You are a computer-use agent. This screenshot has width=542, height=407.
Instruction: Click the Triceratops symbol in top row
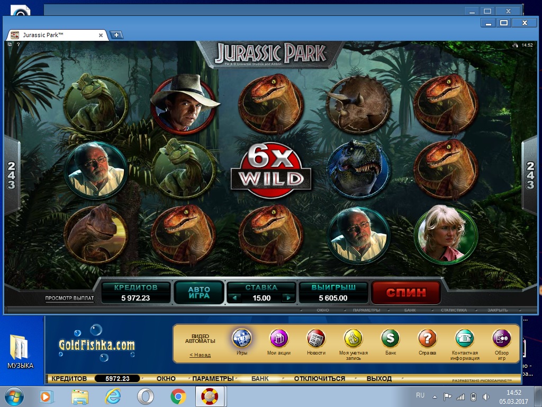tap(358, 104)
